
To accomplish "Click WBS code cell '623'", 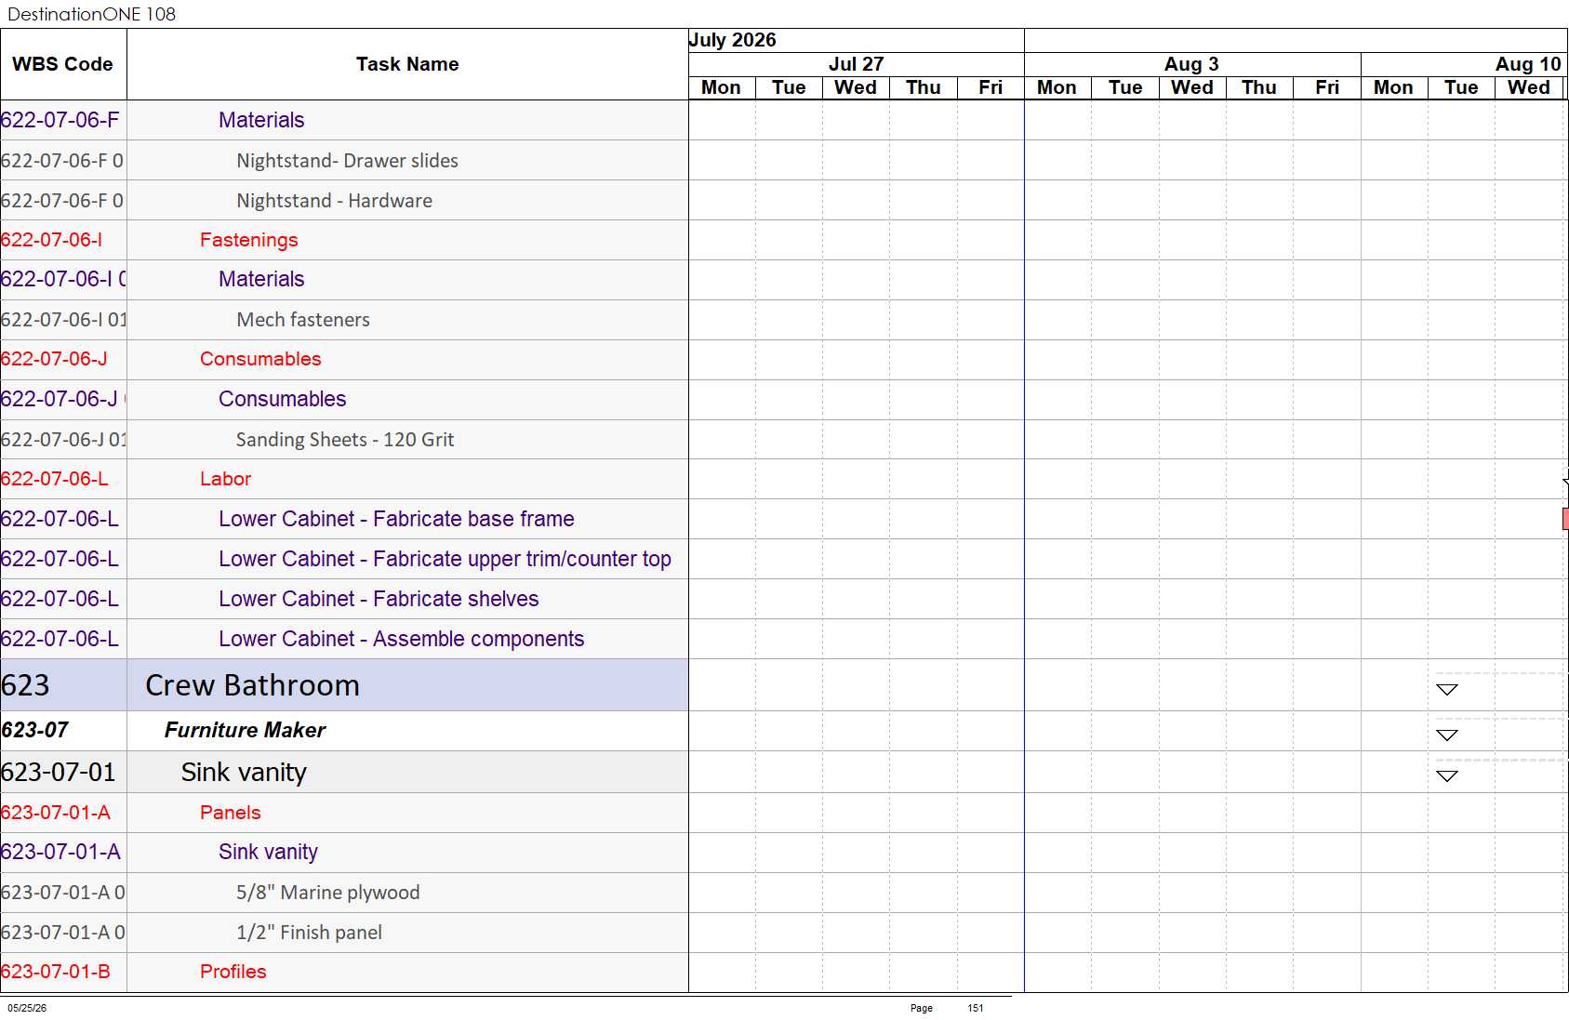I will pos(63,685).
